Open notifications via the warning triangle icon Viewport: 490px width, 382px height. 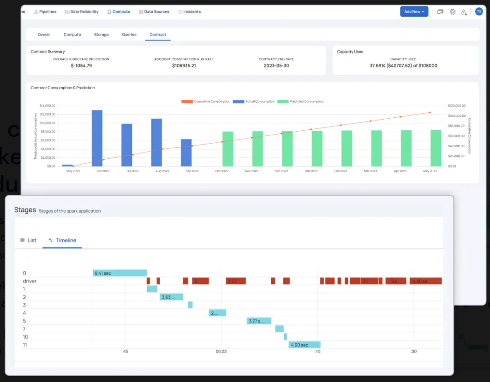tap(464, 12)
